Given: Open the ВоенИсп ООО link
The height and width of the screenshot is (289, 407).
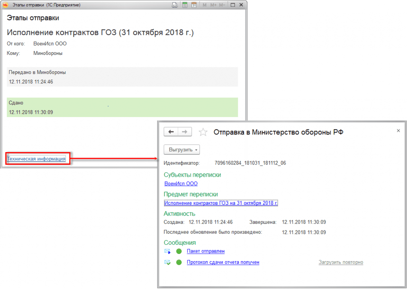Looking at the screenshot, I should 181,184.
